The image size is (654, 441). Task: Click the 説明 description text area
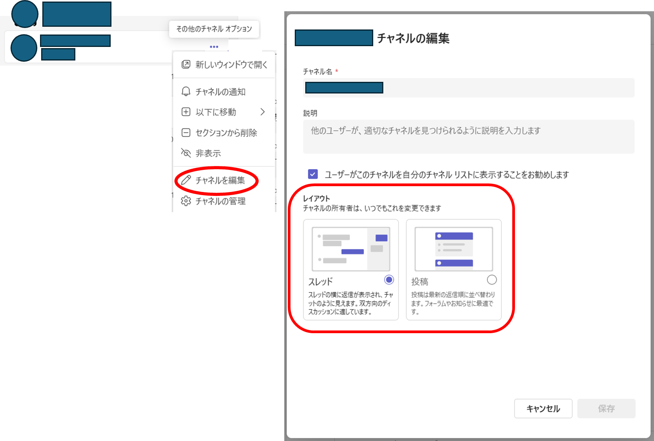469,137
